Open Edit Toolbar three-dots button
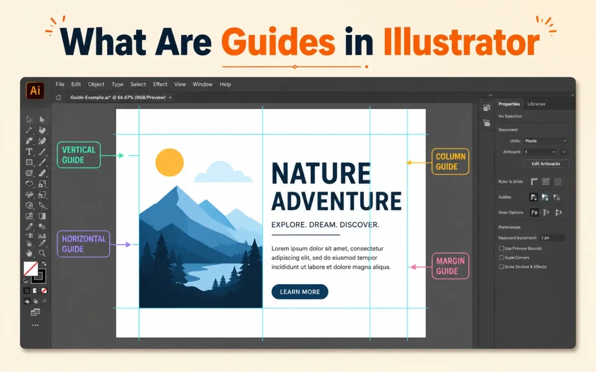 (36, 325)
